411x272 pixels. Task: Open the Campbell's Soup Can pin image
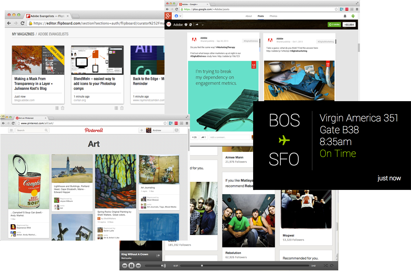click(28, 181)
